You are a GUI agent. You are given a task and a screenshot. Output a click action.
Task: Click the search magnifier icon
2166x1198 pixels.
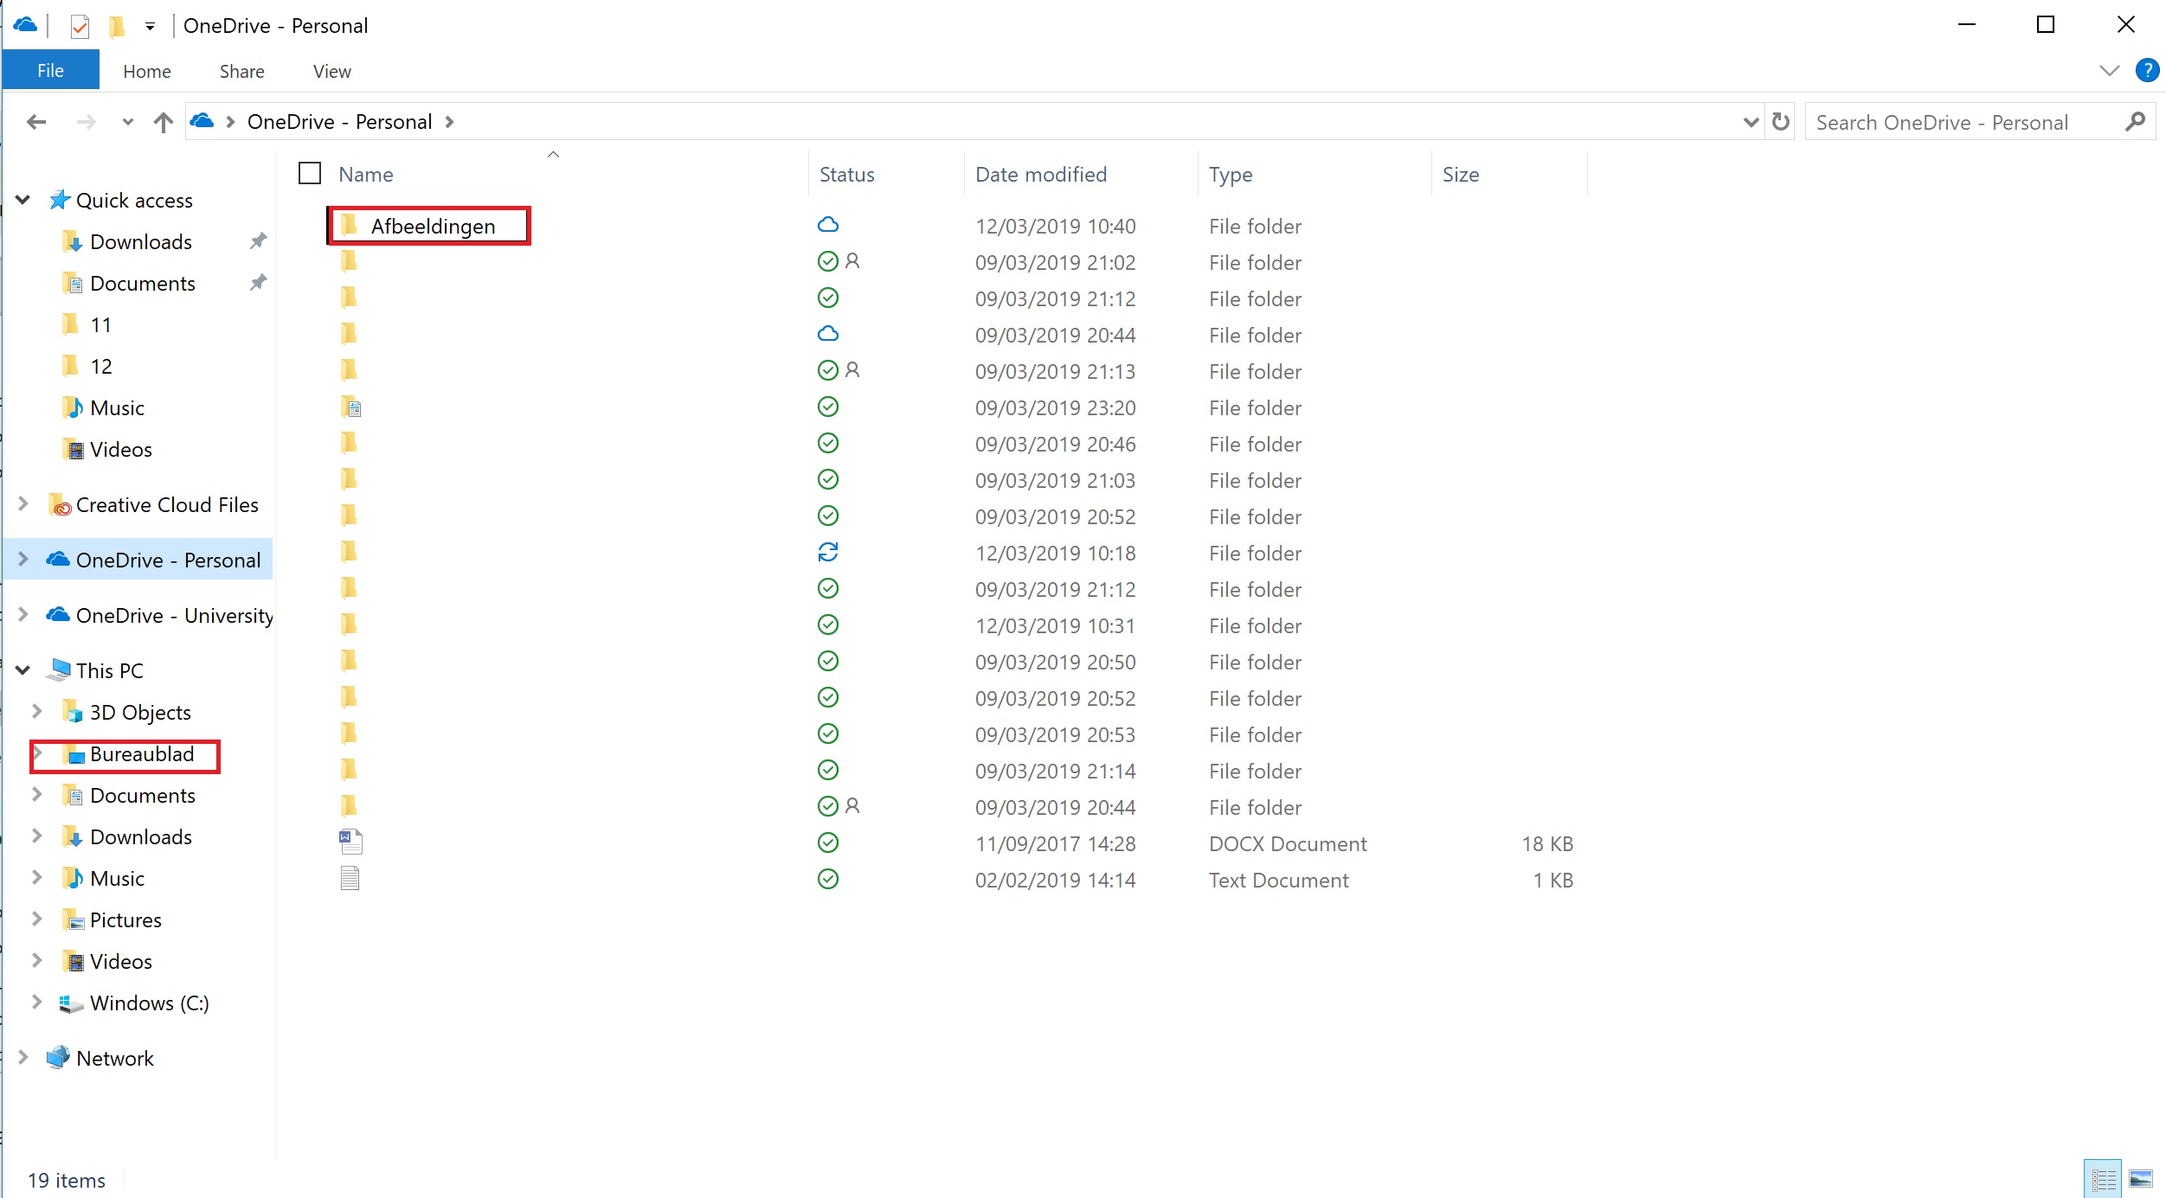2135,122
